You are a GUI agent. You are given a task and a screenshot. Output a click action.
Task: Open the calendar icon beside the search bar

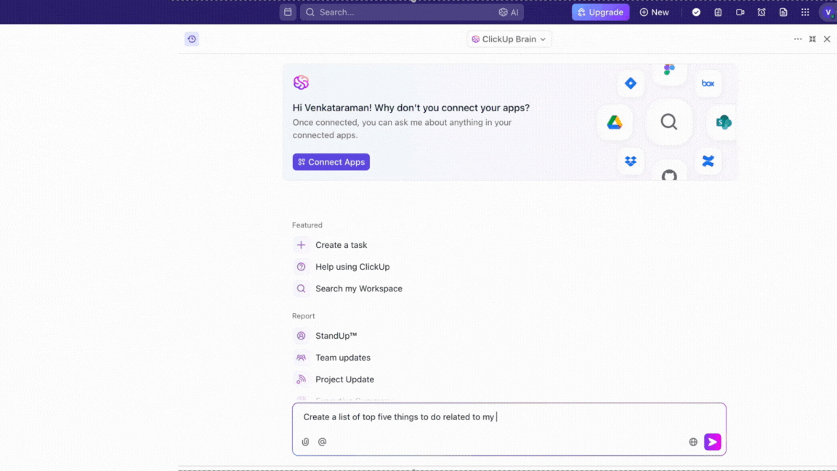(x=288, y=12)
